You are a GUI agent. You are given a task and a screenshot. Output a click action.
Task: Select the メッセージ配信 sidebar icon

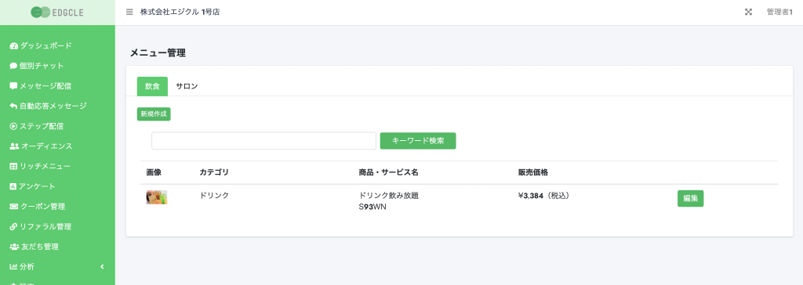tap(13, 86)
